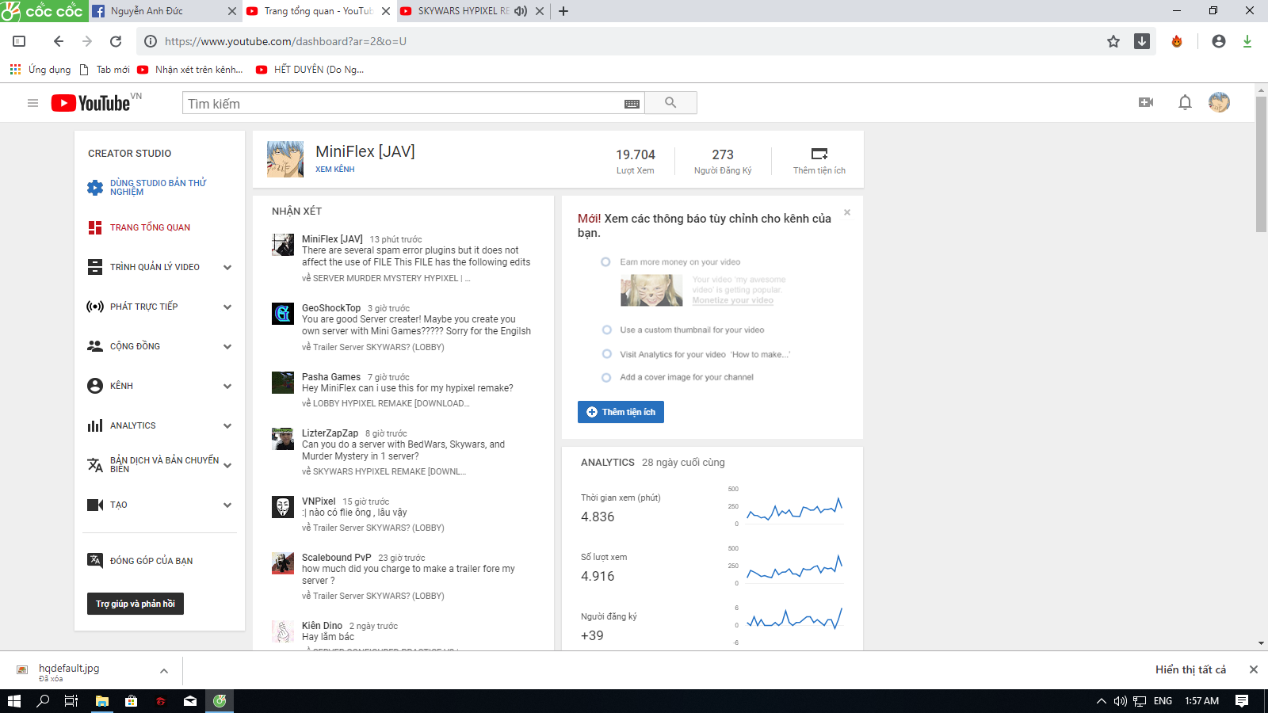Close the downloads bar
The height and width of the screenshot is (713, 1268).
(1254, 669)
